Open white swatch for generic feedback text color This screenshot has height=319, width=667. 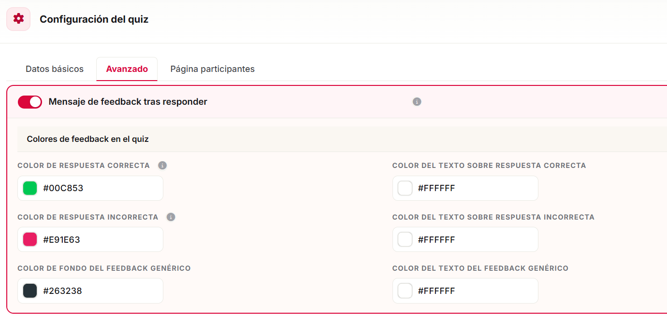tap(405, 291)
